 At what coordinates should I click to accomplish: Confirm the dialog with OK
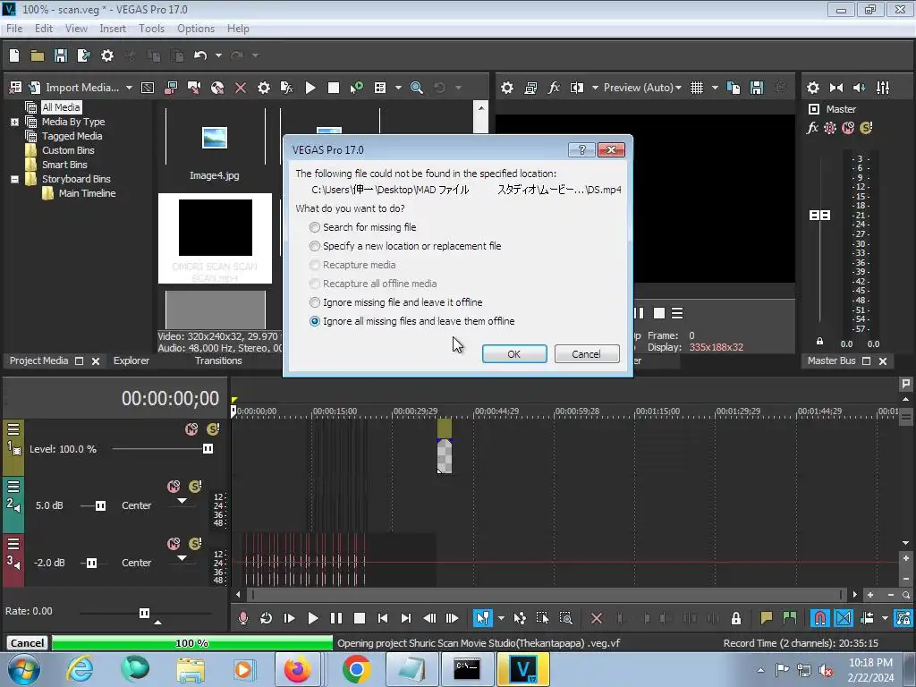click(514, 354)
